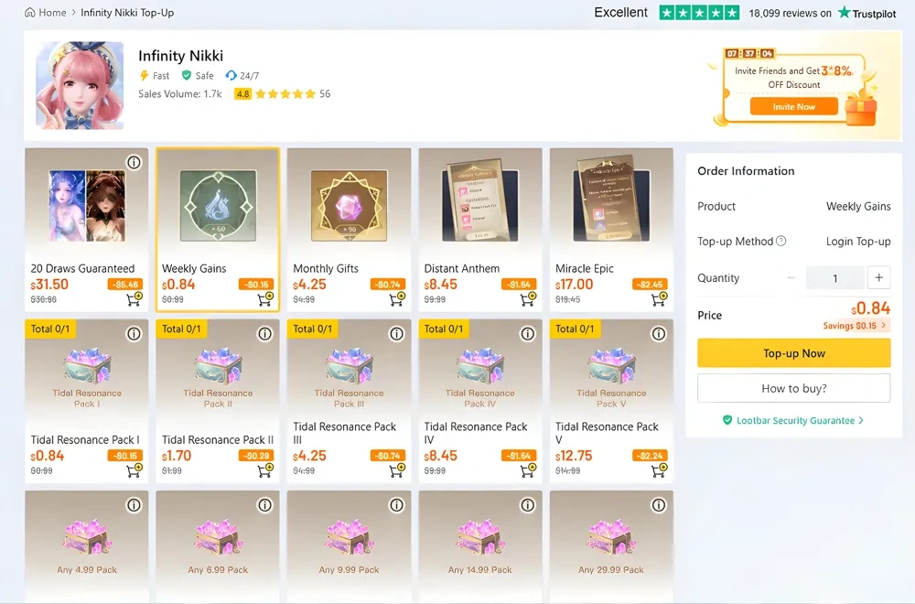This screenshot has height=604, width=915.
Task: Open Lootbar Security Guarantee details
Action: (x=793, y=421)
